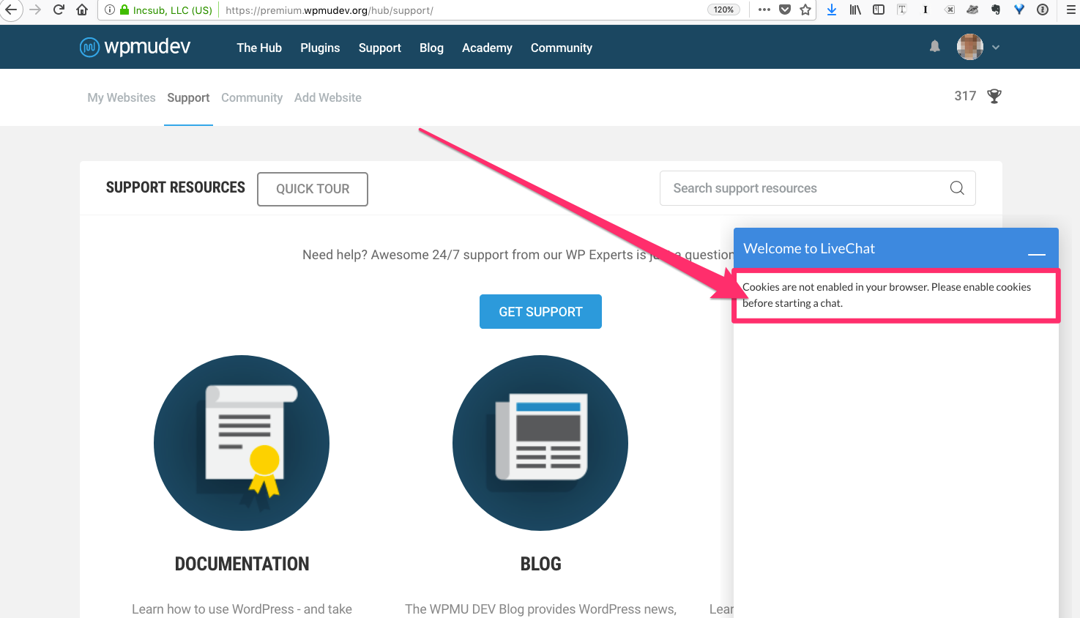1080x618 pixels.
Task: Open the Add Website tab
Action: 328,97
